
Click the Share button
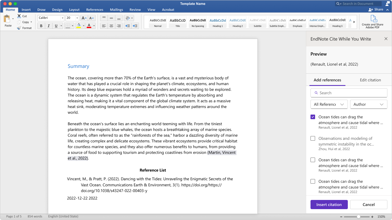click(376, 9)
